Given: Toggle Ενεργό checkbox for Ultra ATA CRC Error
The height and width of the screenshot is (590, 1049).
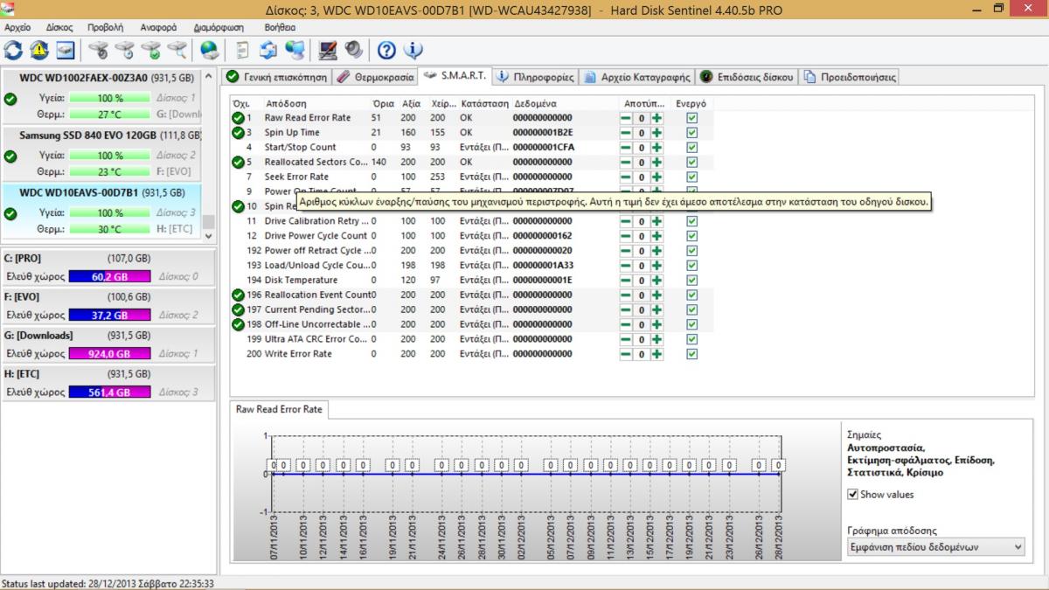Looking at the screenshot, I should 692,339.
